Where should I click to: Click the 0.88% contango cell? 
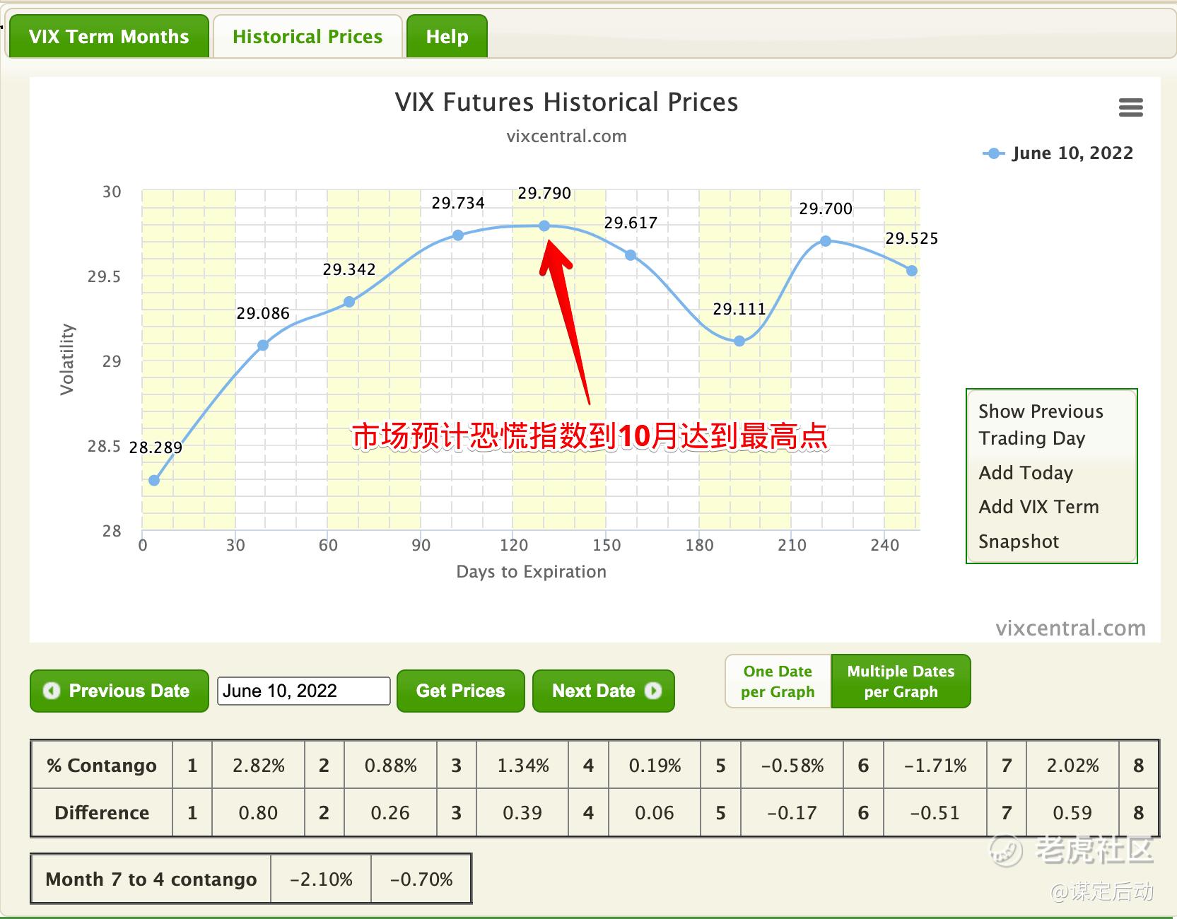coord(390,766)
